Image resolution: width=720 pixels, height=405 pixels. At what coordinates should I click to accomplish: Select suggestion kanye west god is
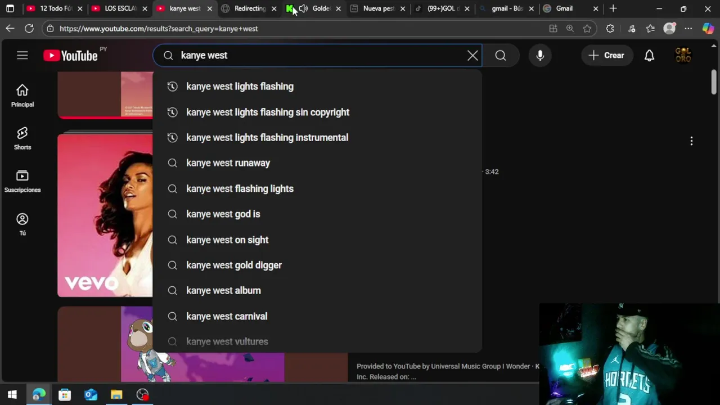click(x=317, y=214)
